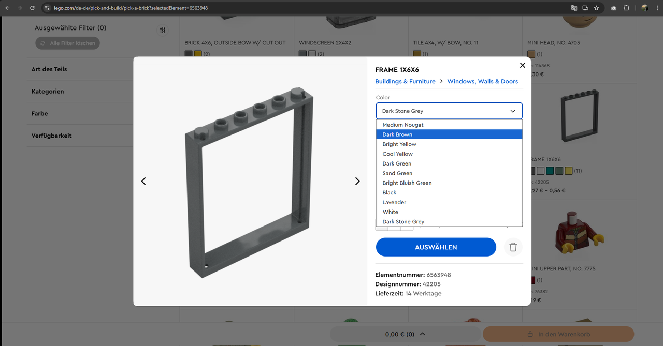Select the gold swatch under TILE 4X4
663x346 pixels.
(x=417, y=54)
